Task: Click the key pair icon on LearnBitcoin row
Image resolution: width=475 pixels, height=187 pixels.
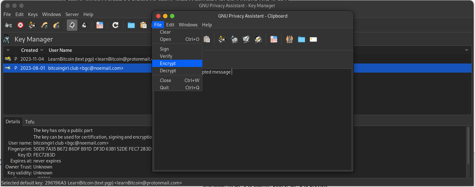Action: tap(8, 59)
